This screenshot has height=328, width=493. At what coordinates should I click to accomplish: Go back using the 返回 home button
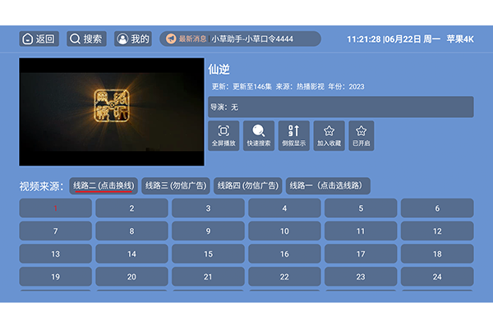pyautogui.click(x=39, y=39)
